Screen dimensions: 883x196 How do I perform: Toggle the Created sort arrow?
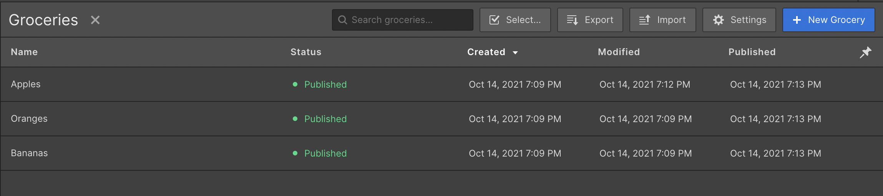click(x=515, y=52)
